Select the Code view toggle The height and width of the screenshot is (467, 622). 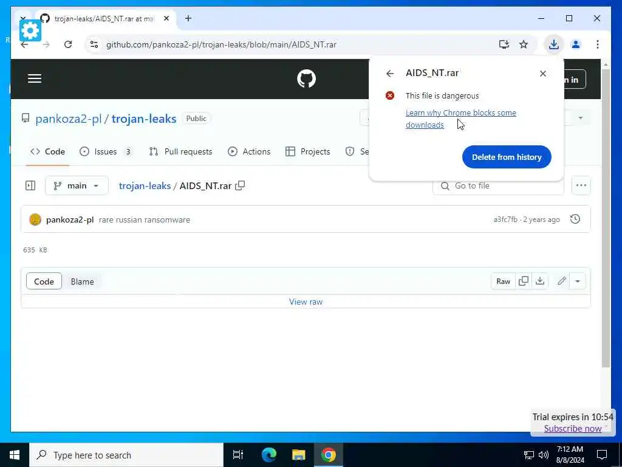pyautogui.click(x=44, y=281)
